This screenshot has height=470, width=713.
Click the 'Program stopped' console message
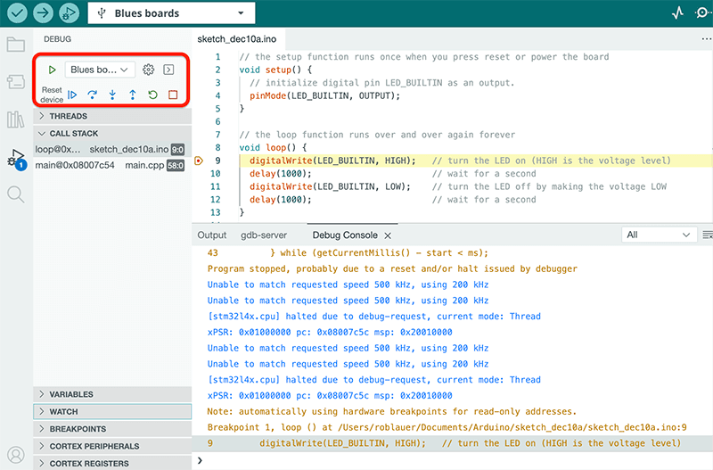(392, 269)
